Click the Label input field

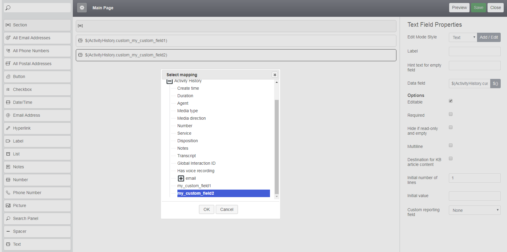tap(475, 51)
